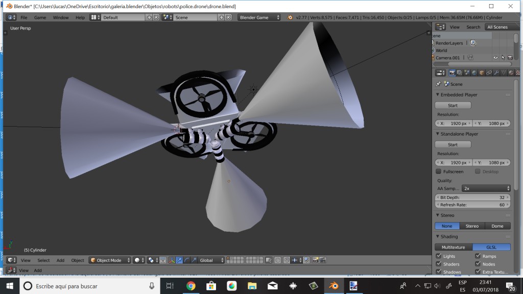Select the Scene properties icon in Properties header

[x=467, y=72]
